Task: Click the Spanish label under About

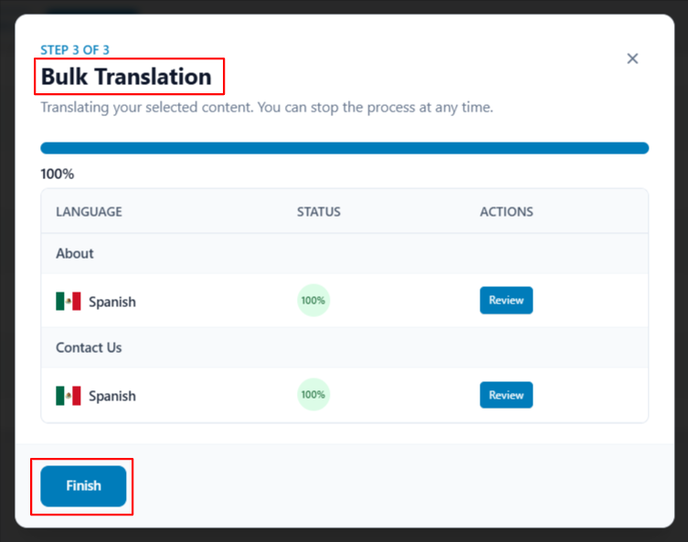Action: point(112,302)
